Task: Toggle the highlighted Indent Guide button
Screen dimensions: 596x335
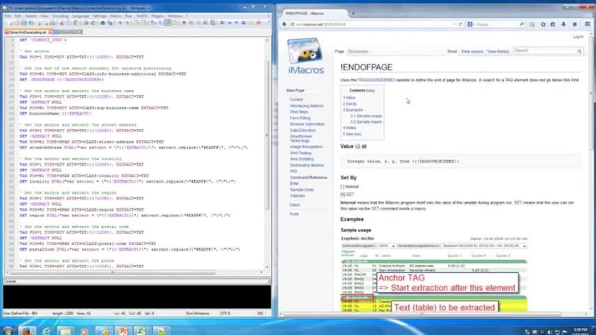Action: [167, 23]
